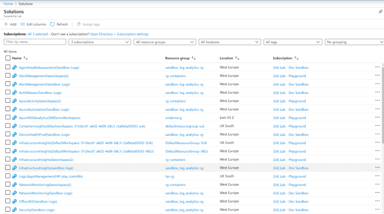
Task: Click the Filter by name input field
Action: click(35, 42)
